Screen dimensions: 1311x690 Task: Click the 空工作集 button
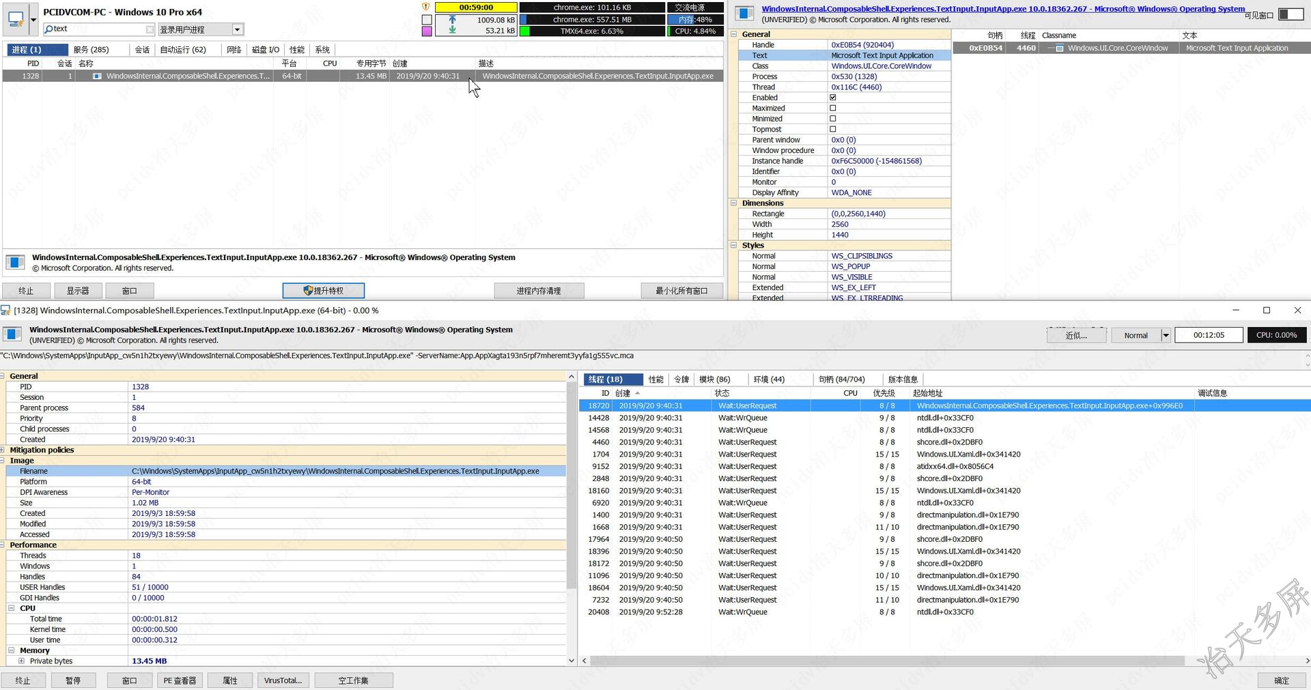353,680
